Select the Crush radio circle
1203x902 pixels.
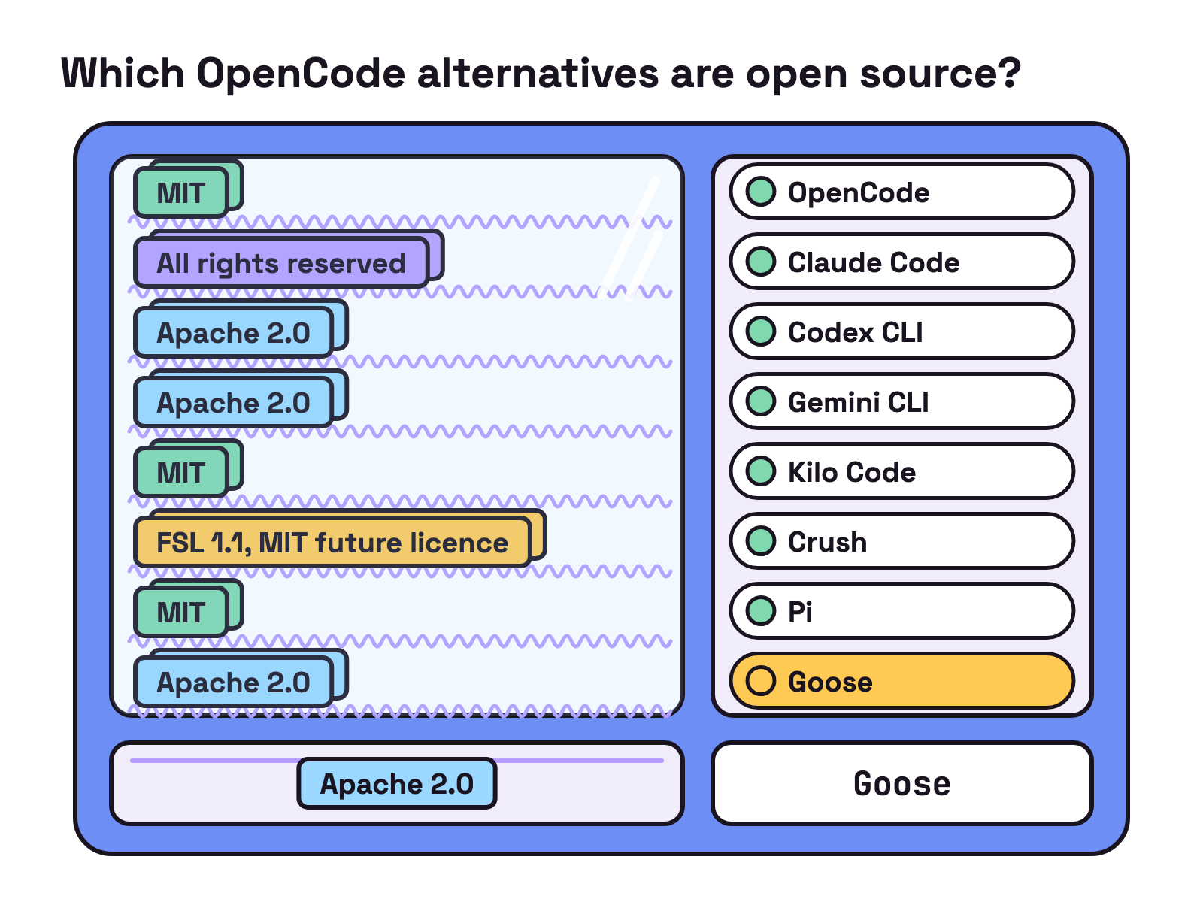pyautogui.click(x=760, y=542)
